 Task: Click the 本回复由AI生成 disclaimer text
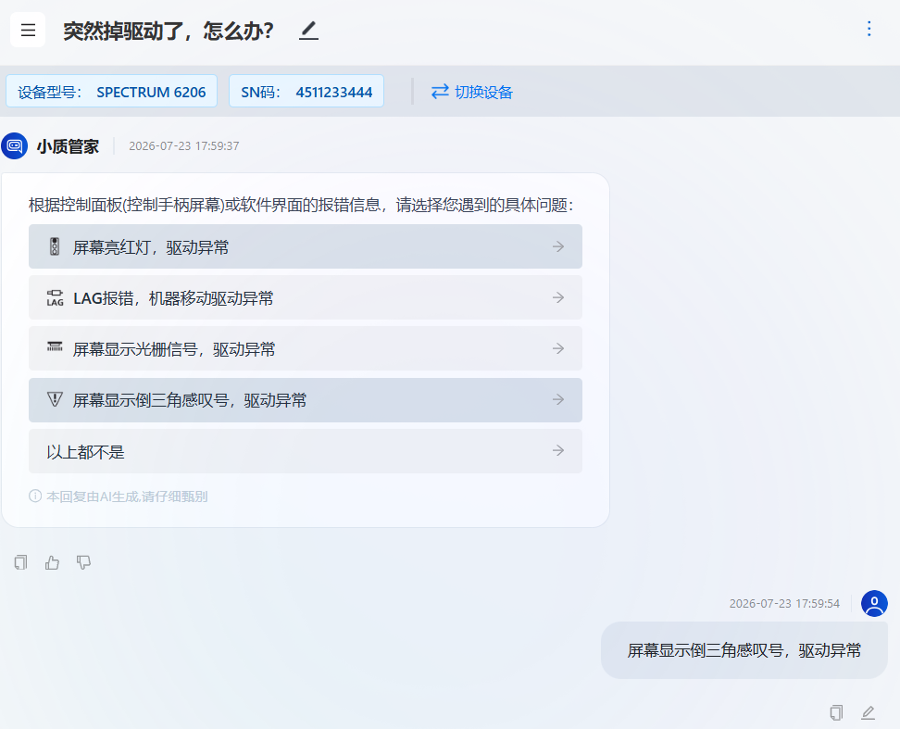tap(127, 496)
